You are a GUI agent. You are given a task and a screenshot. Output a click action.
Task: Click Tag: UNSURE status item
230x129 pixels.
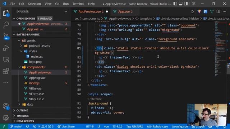coord(135,126)
